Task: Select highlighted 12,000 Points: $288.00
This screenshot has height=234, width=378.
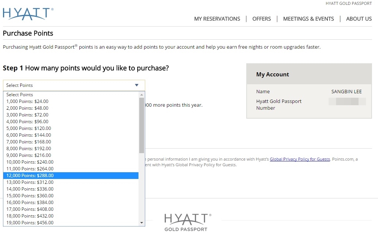Action: [x=71, y=176]
